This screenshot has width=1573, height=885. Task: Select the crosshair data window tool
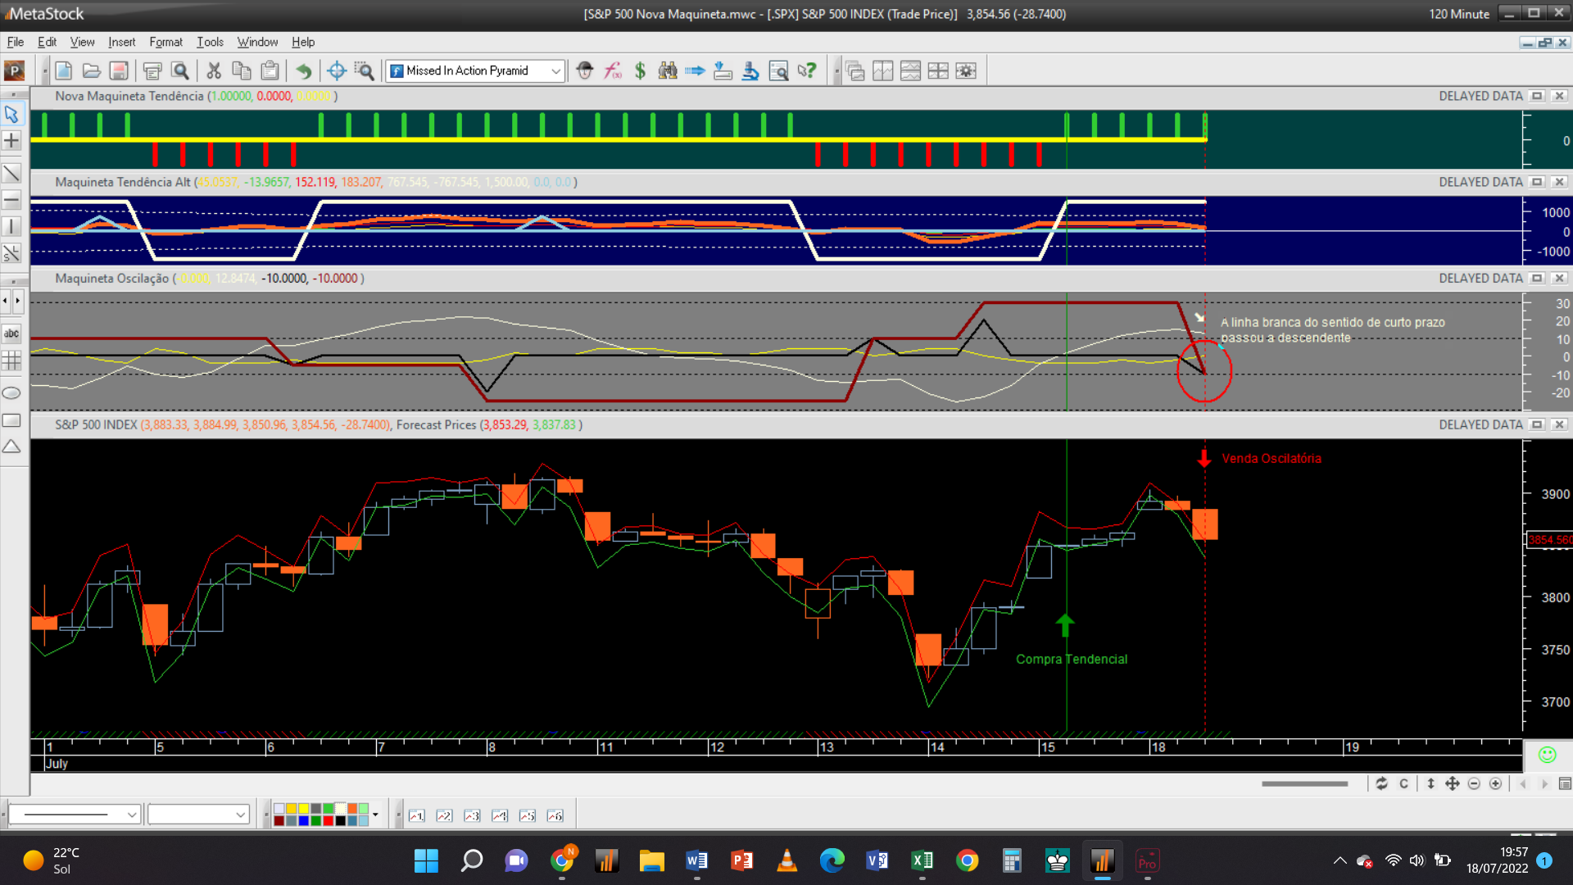[x=336, y=71]
